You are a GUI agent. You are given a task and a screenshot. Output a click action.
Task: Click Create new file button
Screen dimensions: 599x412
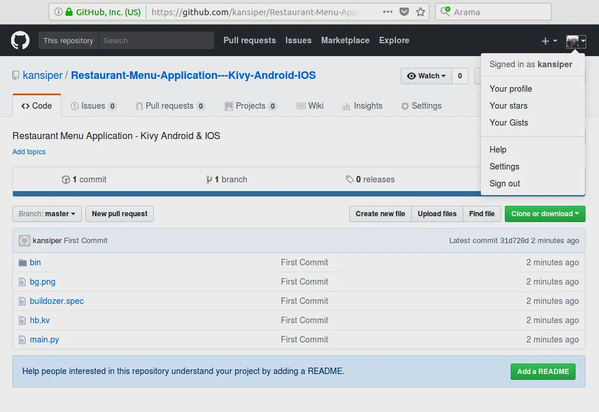pos(380,214)
